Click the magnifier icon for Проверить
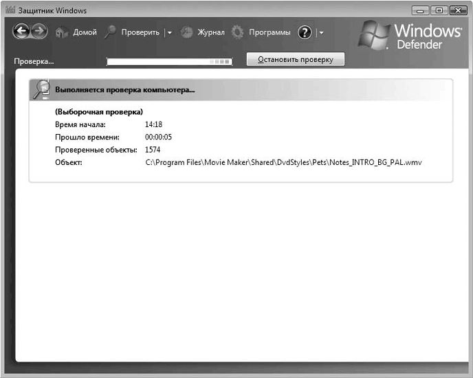 pyautogui.click(x=110, y=32)
